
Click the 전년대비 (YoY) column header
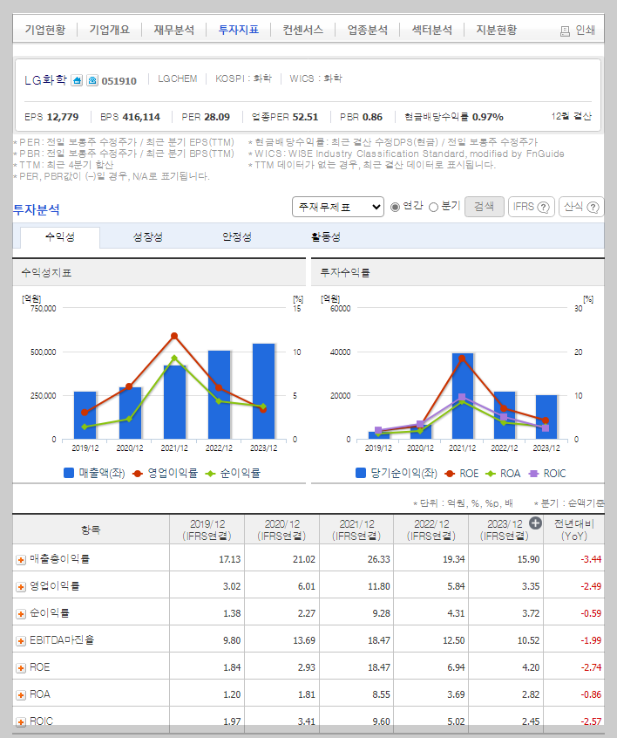point(573,530)
